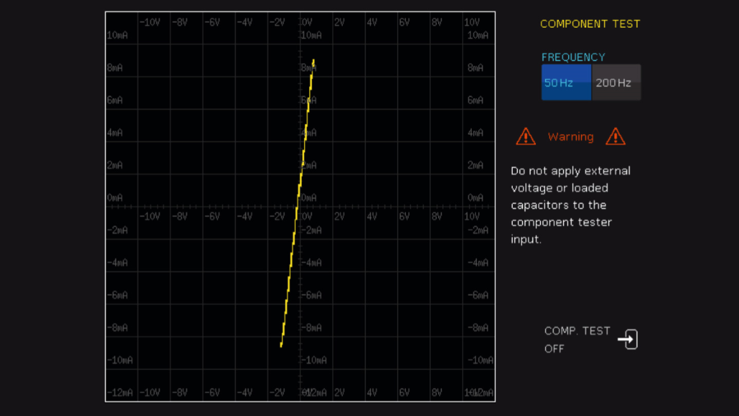Click the FREQUENCY menu label
The height and width of the screenshot is (416, 739).
point(573,57)
